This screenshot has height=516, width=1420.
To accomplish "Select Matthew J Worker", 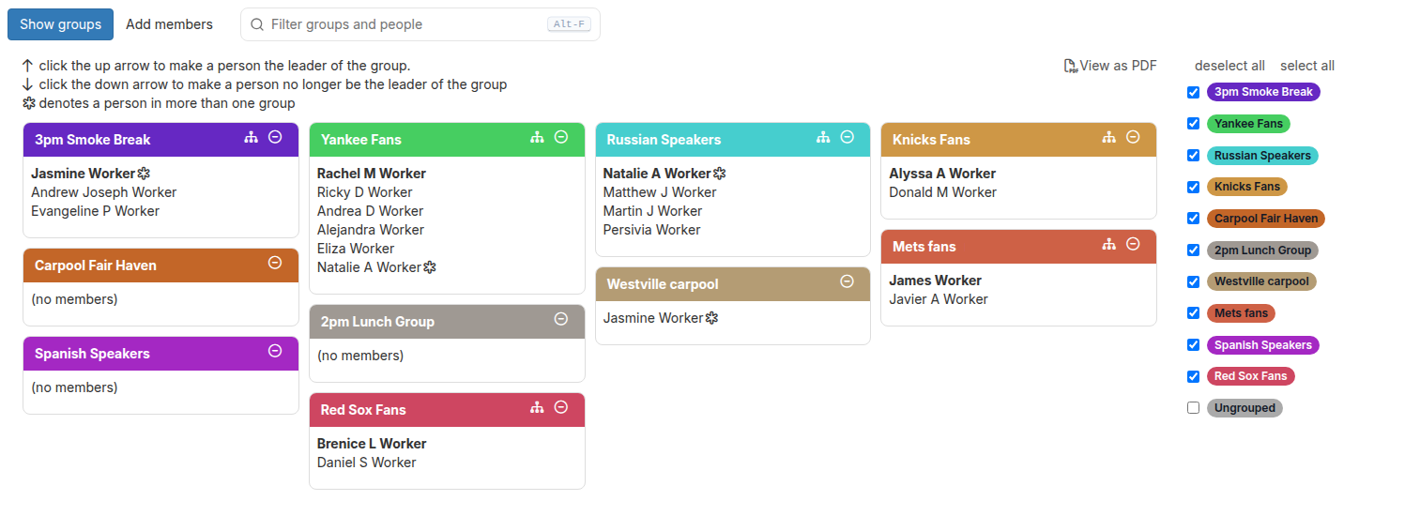I will [x=660, y=192].
